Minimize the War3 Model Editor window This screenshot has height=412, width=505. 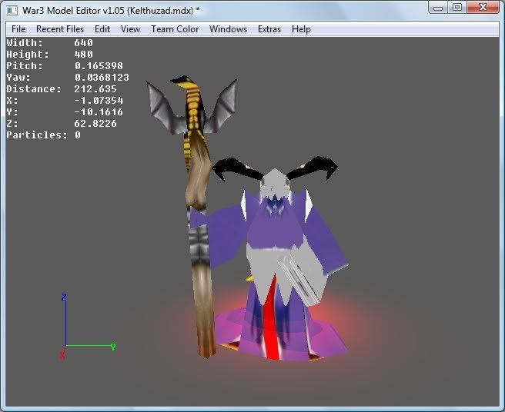click(438, 8)
